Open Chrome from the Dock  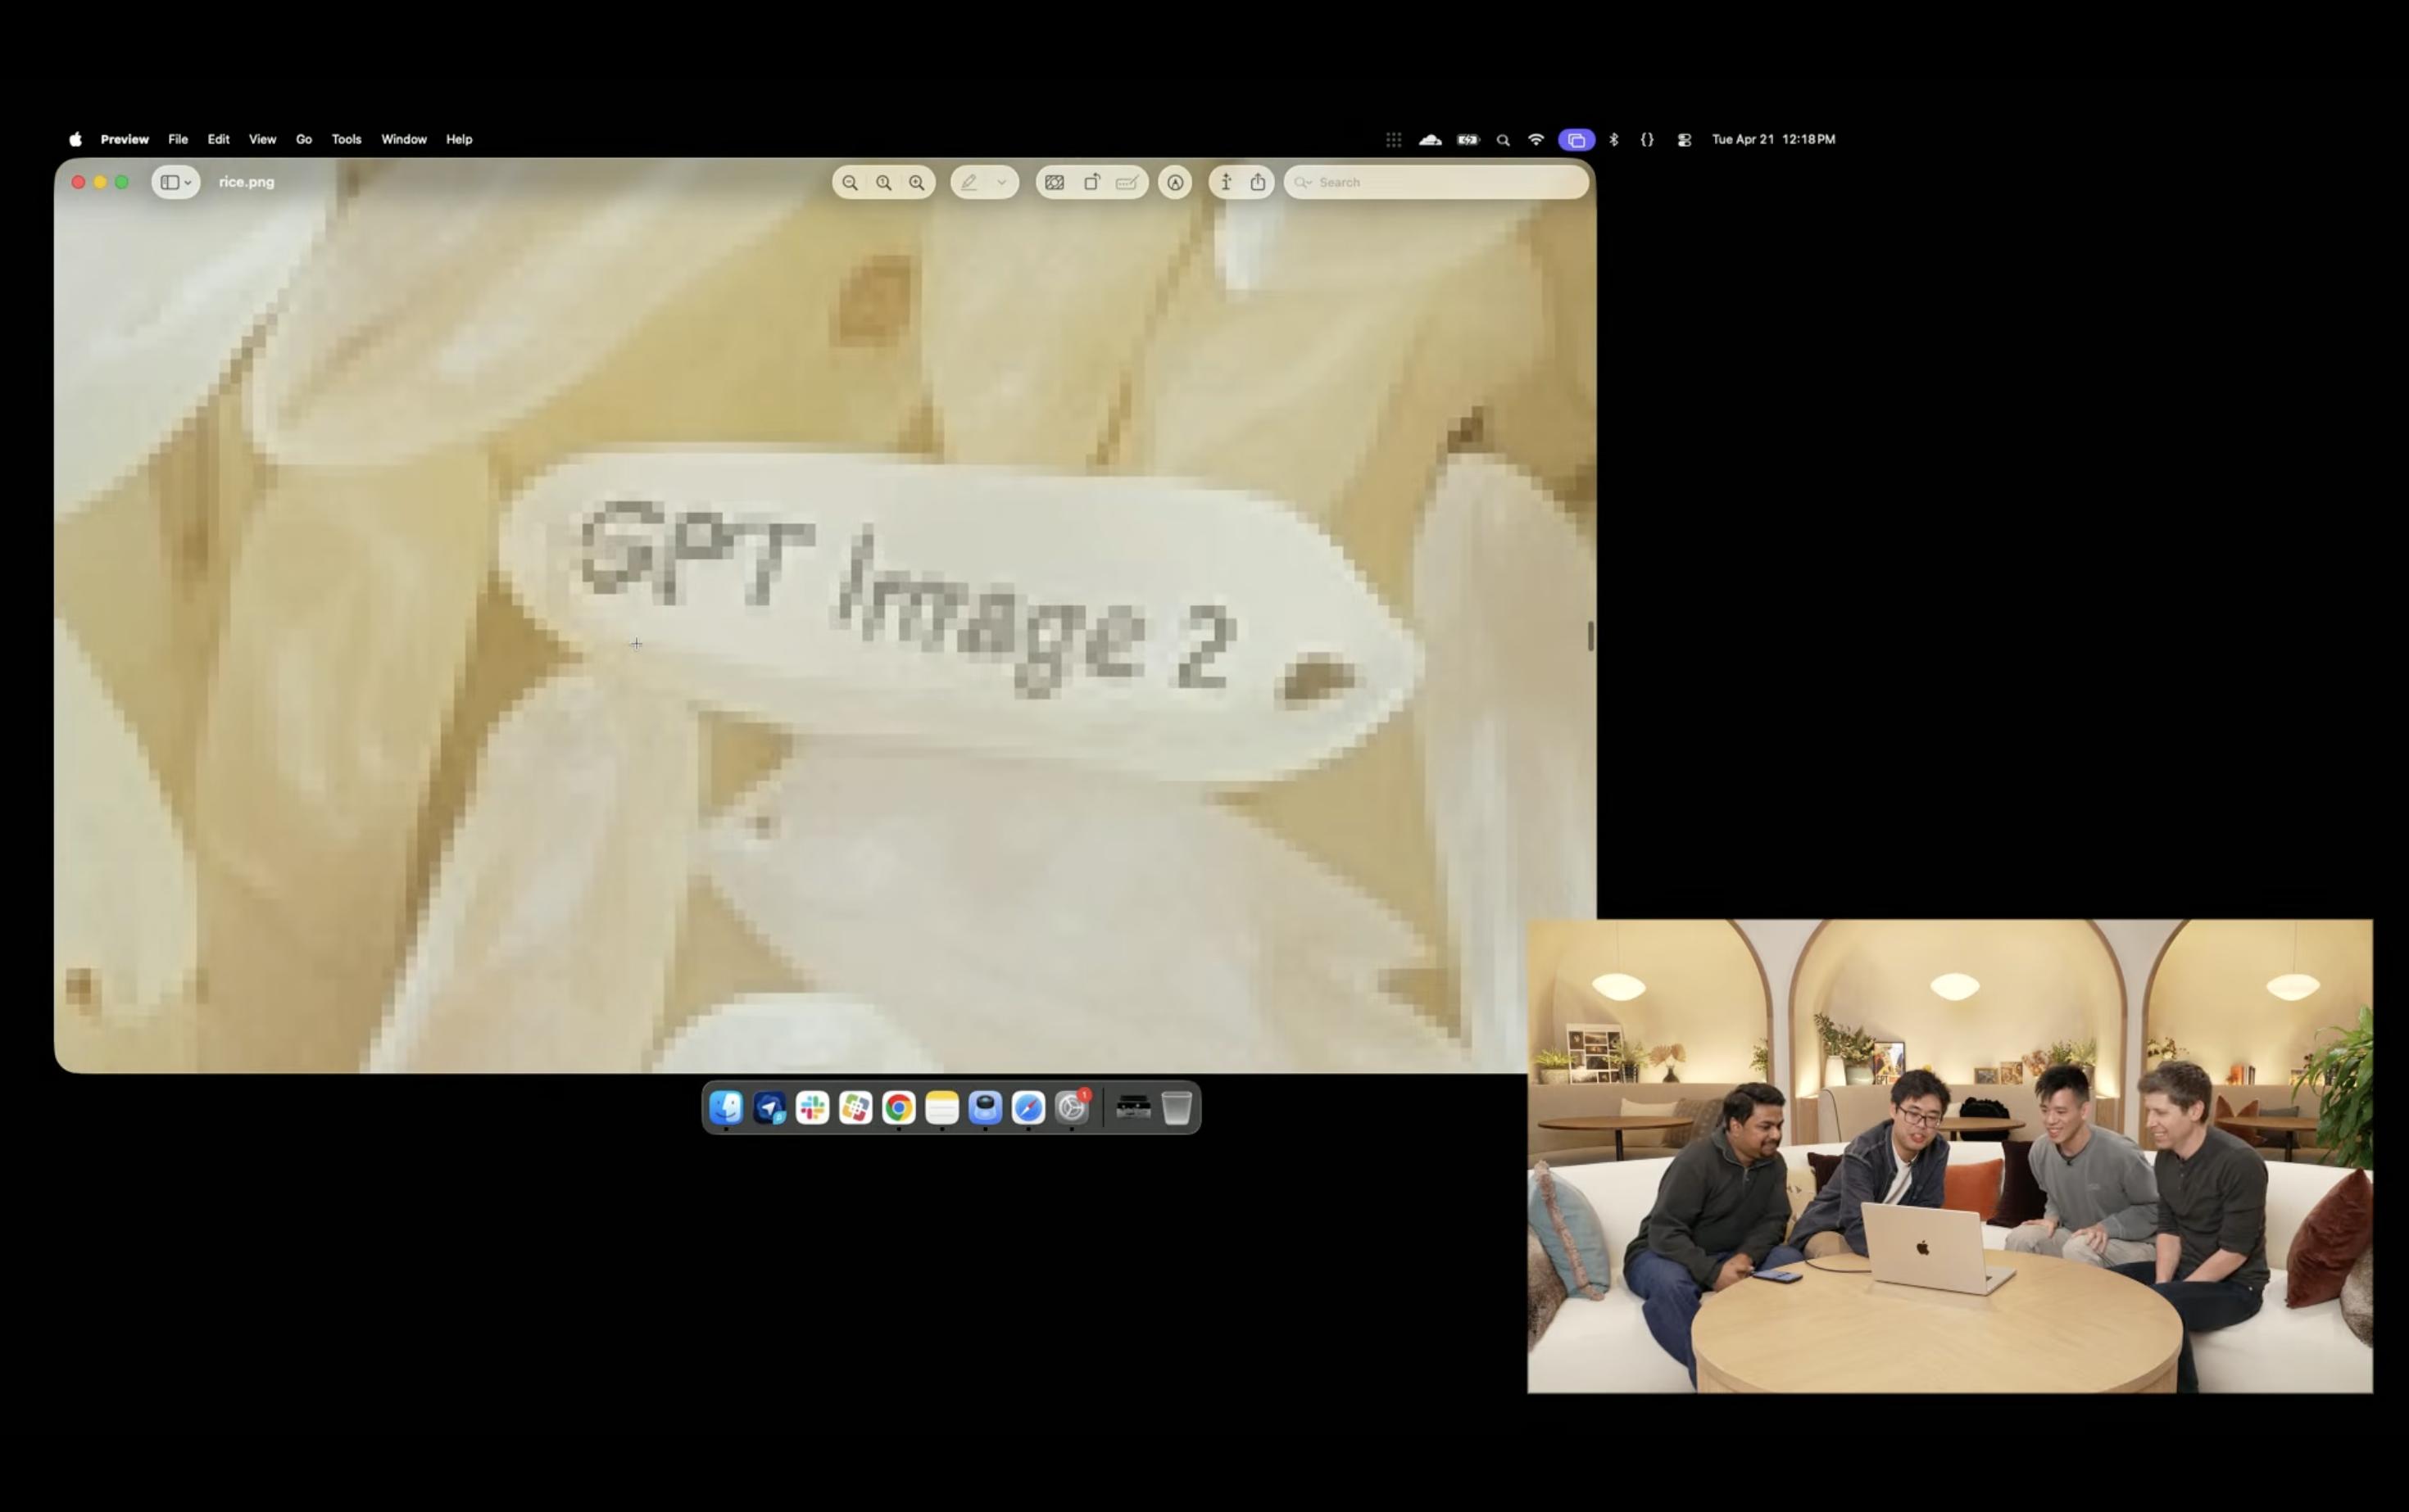(x=898, y=1107)
